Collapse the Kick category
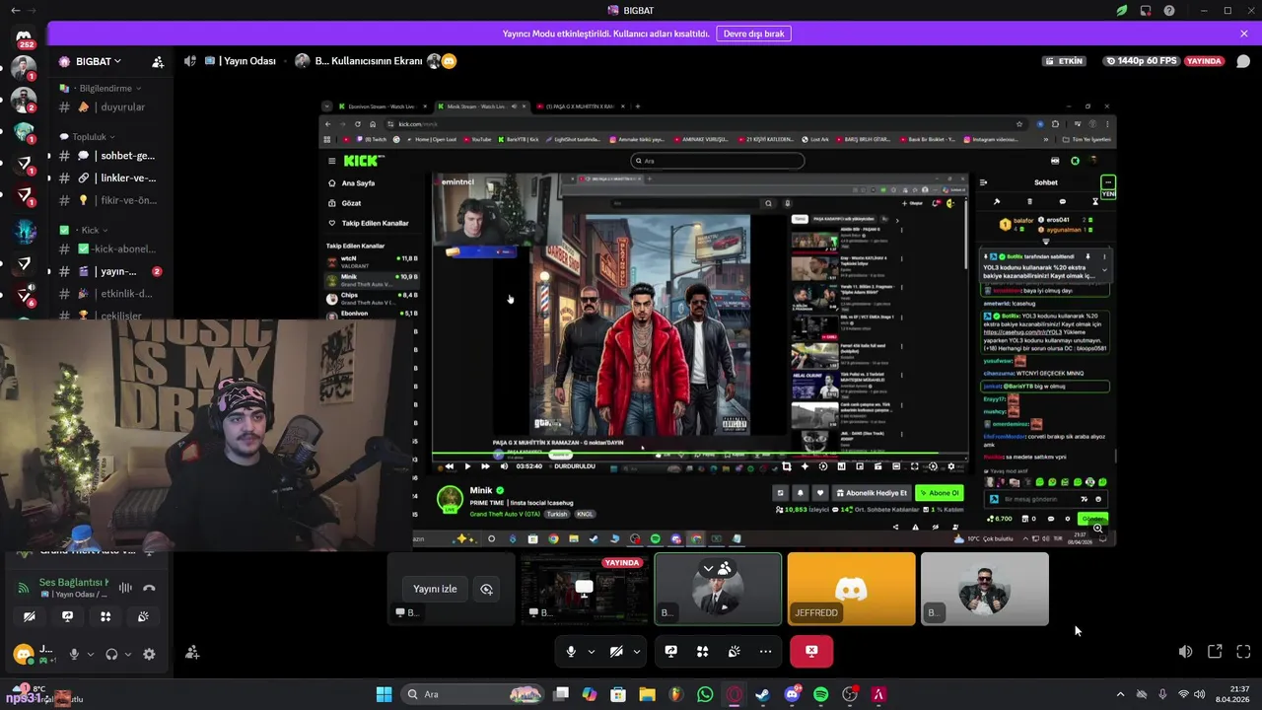Viewport: 1262px width, 710px height. pyautogui.click(x=86, y=230)
